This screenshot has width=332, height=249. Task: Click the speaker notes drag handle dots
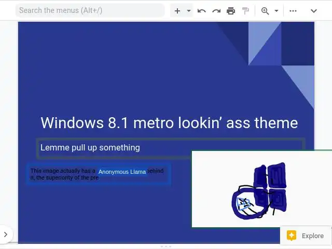click(166, 246)
